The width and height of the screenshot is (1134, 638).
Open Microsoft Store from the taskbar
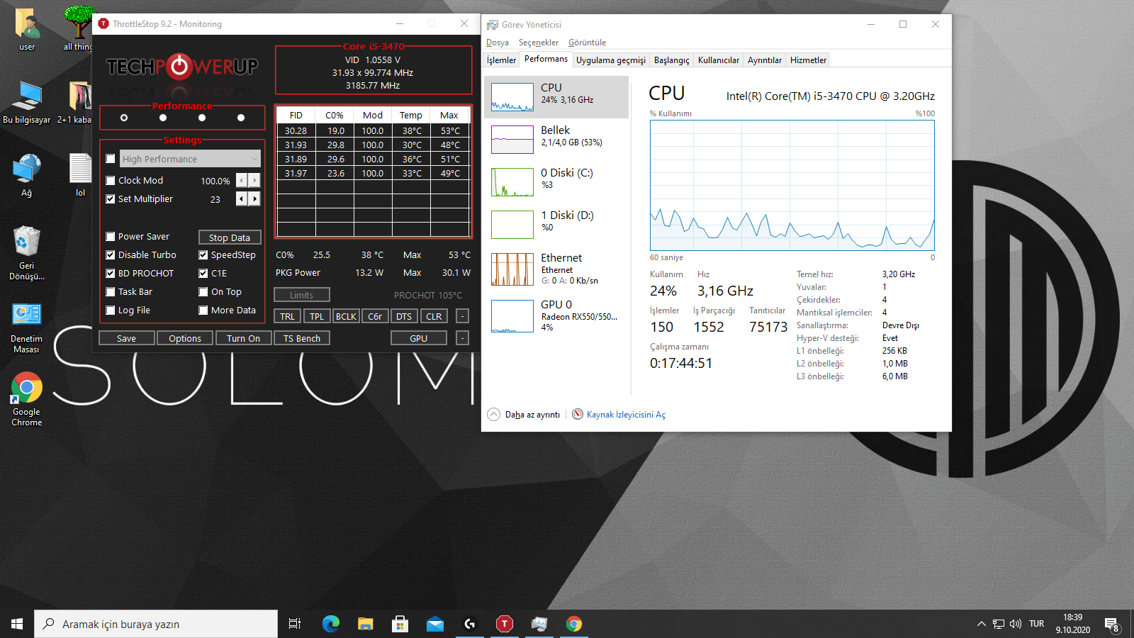(x=400, y=624)
